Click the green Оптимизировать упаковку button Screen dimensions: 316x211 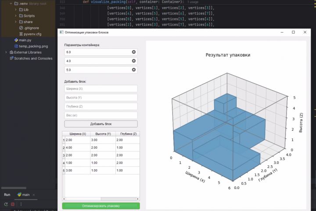[x=101, y=206]
